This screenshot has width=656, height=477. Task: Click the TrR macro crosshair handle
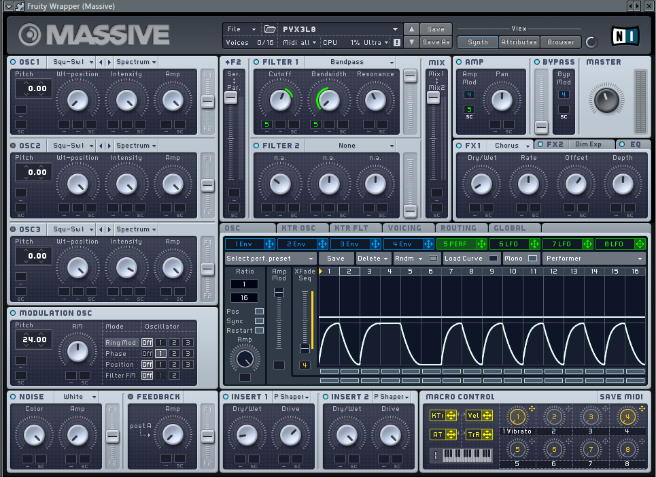tap(487, 434)
